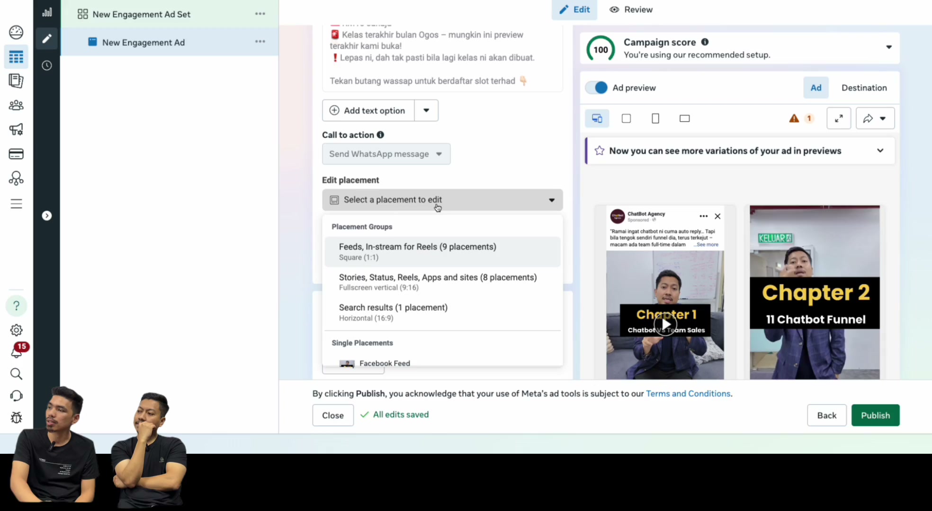Open the Select a placement to edit dropdown
The image size is (932, 511).
442,200
